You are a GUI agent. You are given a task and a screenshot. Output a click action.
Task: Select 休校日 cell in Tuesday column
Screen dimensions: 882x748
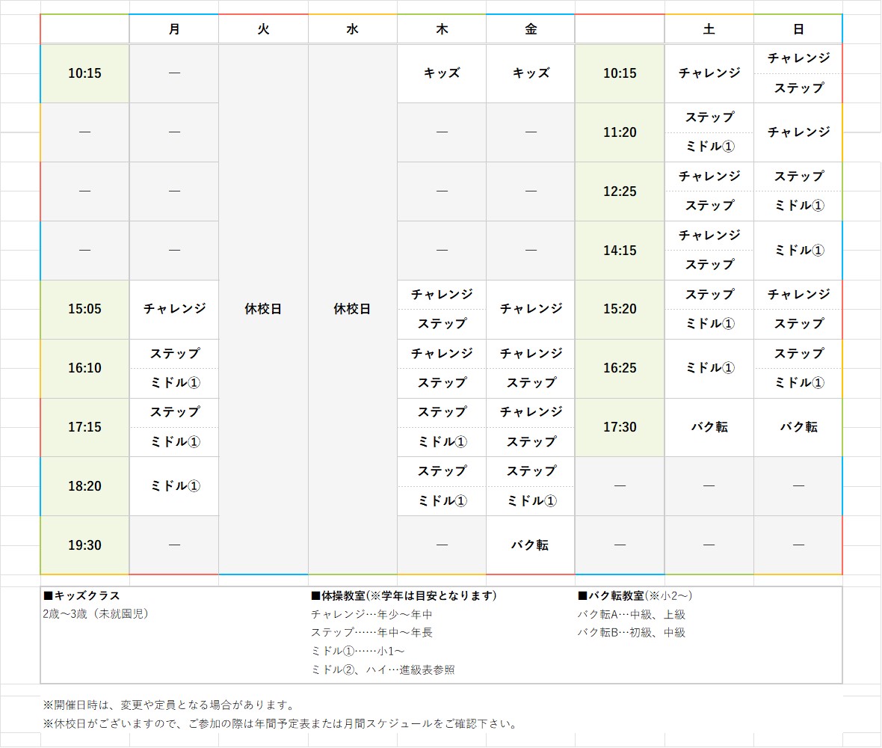[x=263, y=309]
